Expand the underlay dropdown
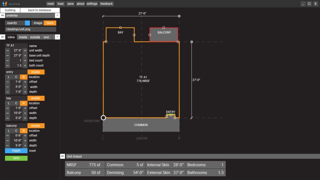The width and height of the screenshot is (320, 180). 57,15
